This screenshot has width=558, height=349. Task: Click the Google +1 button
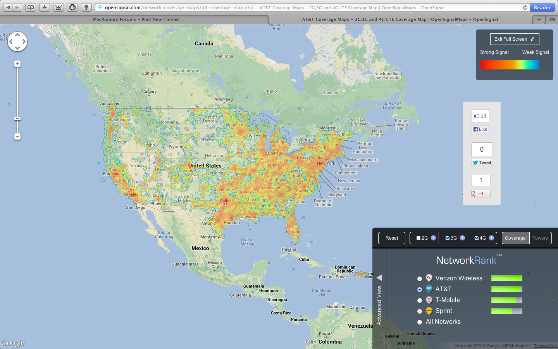(480, 194)
